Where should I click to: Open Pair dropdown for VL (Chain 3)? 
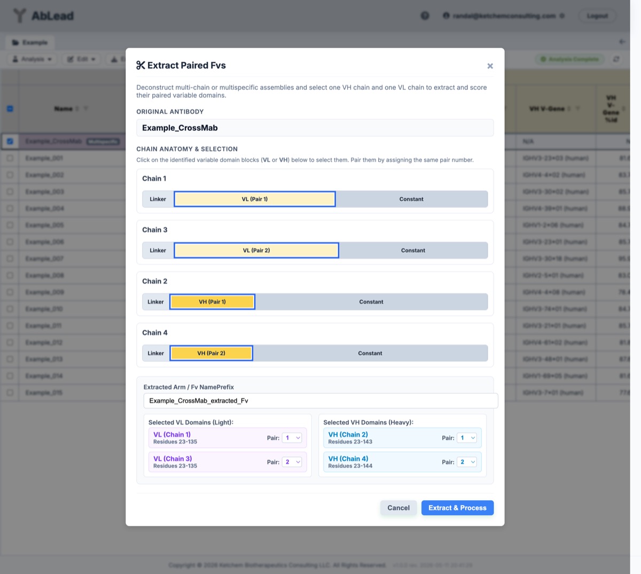[x=292, y=462]
